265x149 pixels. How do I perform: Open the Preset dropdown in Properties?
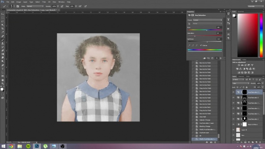[207, 20]
